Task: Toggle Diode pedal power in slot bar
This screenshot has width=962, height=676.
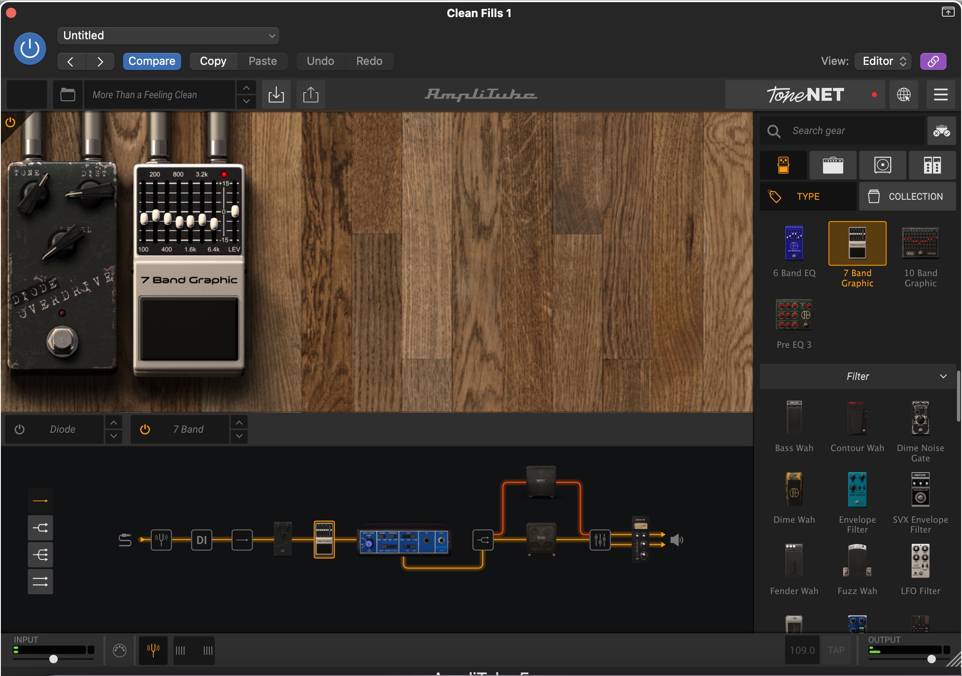Action: point(20,429)
